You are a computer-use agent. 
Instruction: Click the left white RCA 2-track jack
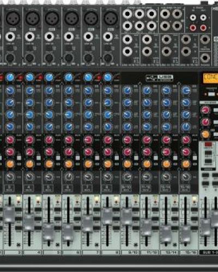(193, 17)
